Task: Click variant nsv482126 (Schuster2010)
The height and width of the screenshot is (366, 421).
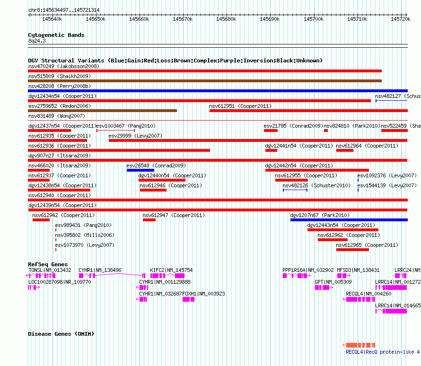Action: 316,186
